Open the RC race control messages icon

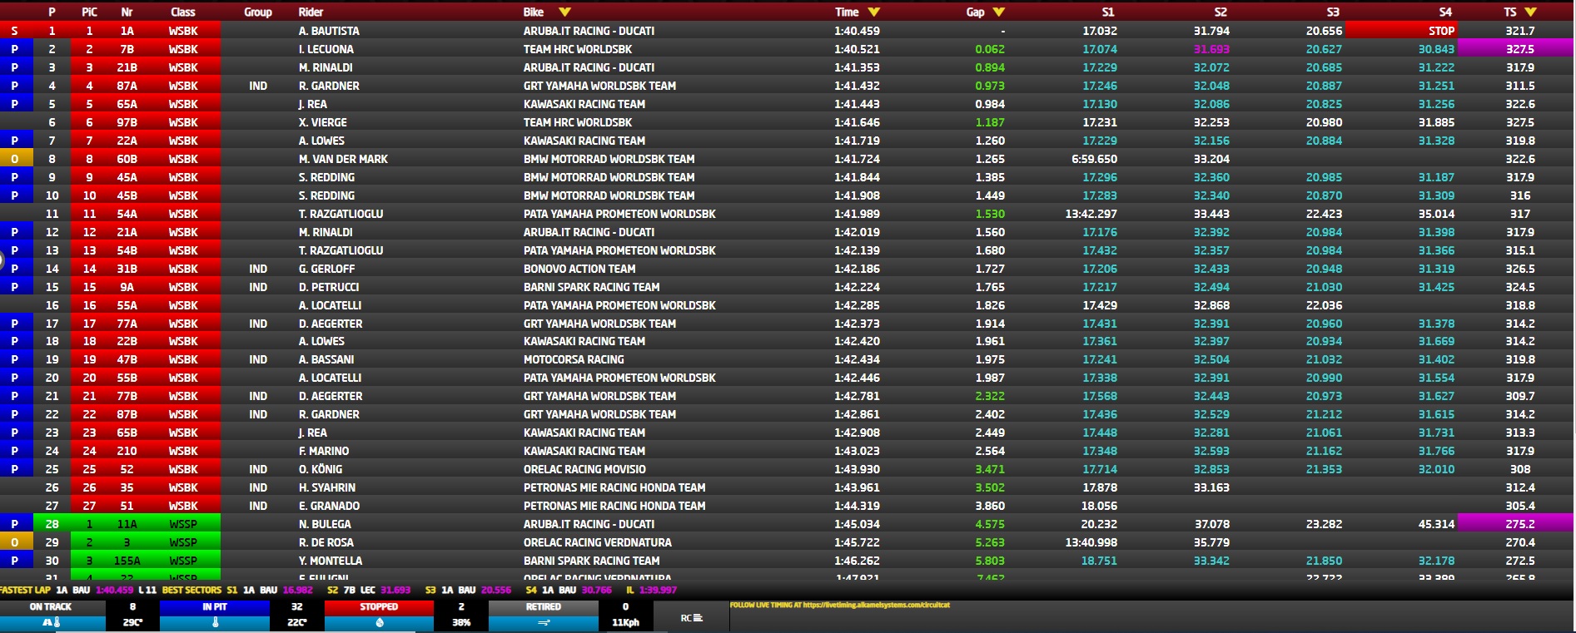(x=692, y=618)
